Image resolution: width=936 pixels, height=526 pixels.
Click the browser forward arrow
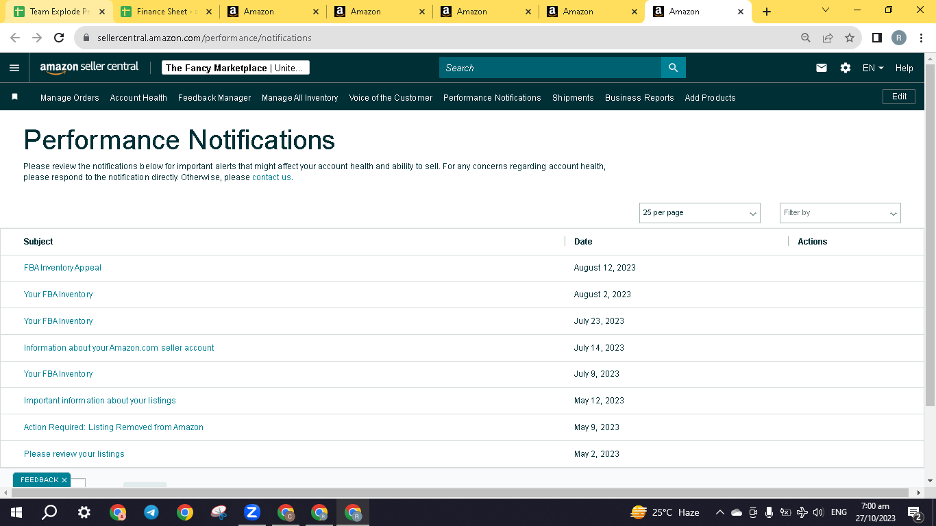point(37,38)
